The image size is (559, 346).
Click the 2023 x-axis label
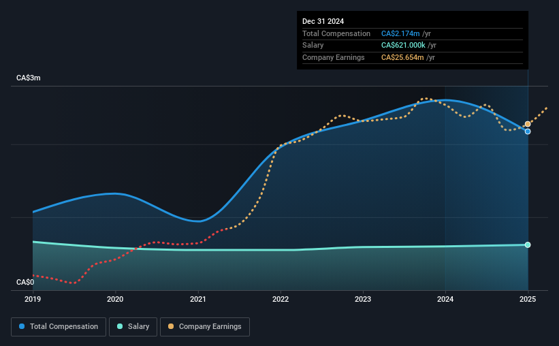click(x=363, y=299)
